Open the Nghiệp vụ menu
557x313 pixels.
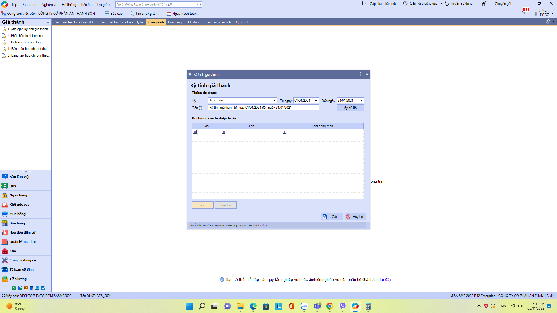(49, 5)
